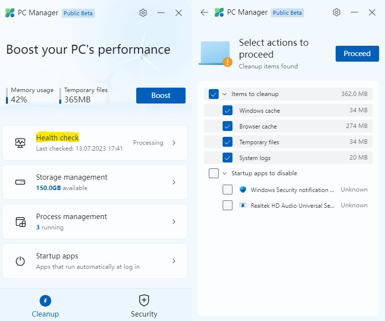Click the 3 running text
This screenshot has height=321, width=385.
(x=50, y=227)
